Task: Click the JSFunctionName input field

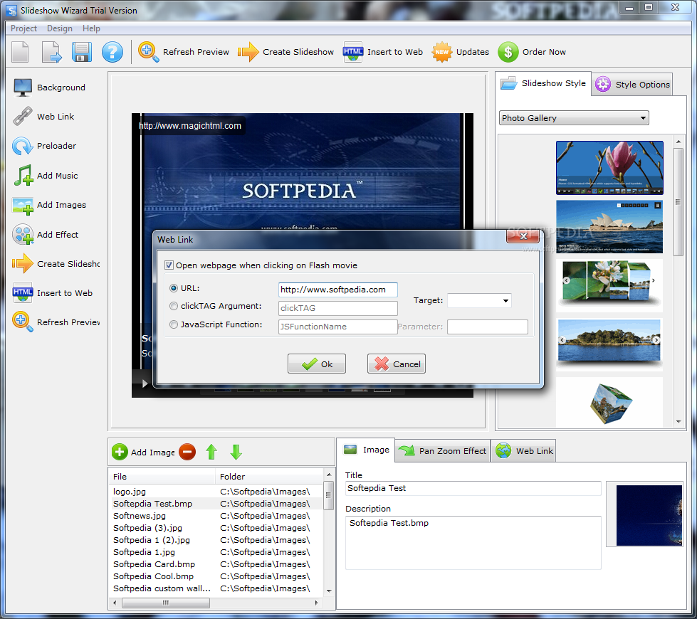Action: (x=338, y=327)
